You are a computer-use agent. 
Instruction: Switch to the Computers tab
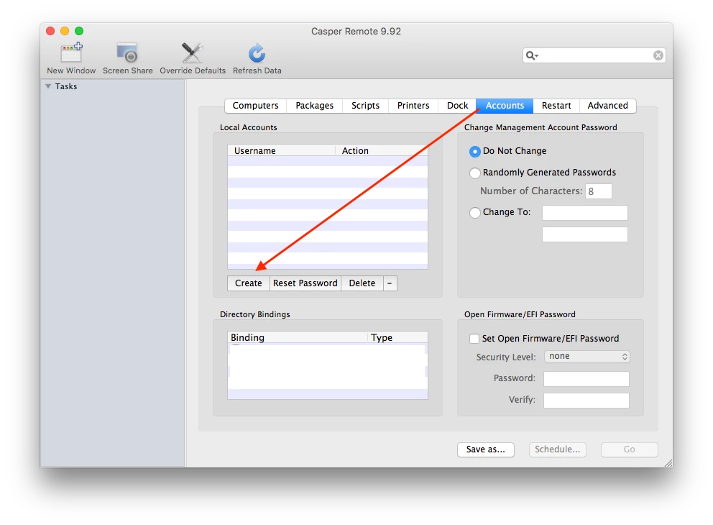(255, 106)
